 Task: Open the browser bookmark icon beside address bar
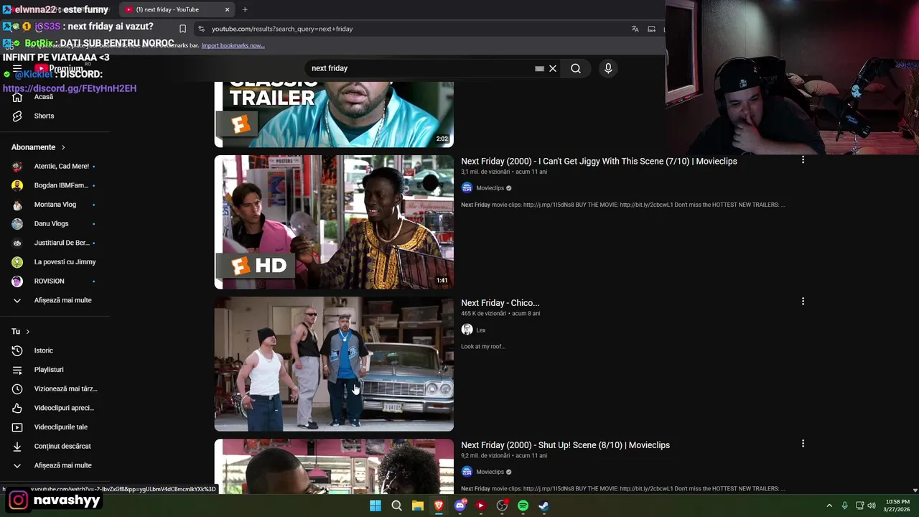(x=182, y=29)
